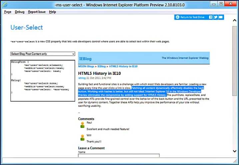This screenshot has height=165, width=239.
Task: Click the ieblog author link
Action: click(x=82, y=78)
